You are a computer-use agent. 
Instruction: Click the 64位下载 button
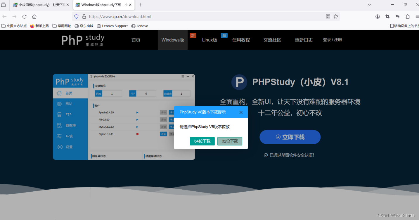[x=202, y=141]
